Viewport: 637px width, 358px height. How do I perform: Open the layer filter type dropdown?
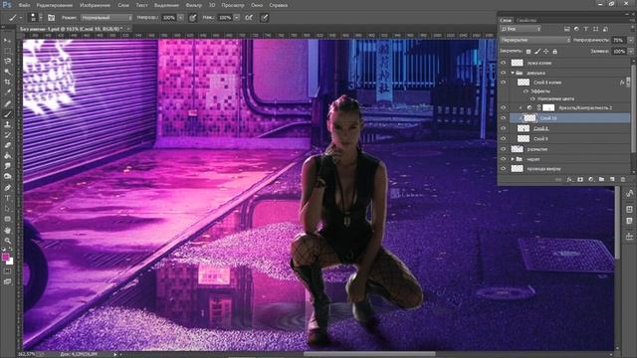click(x=521, y=29)
